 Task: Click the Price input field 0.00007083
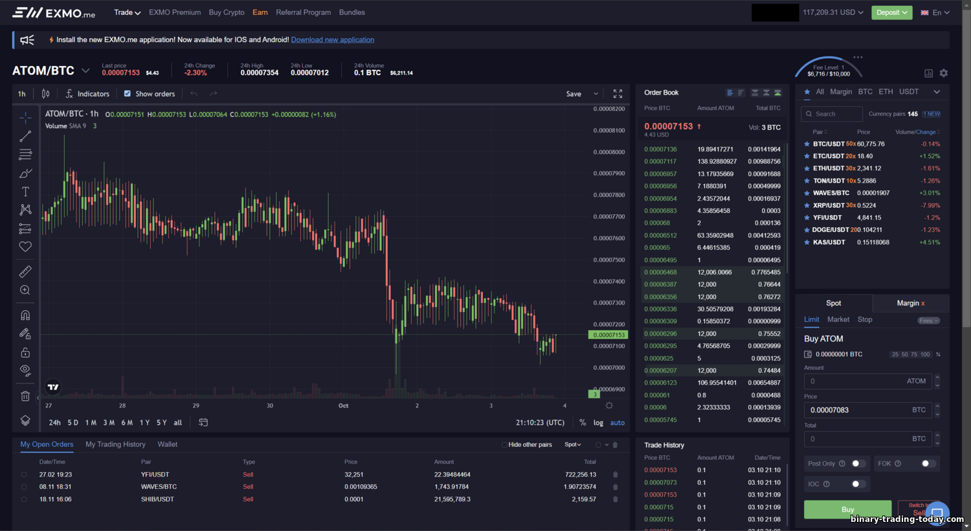pos(868,410)
